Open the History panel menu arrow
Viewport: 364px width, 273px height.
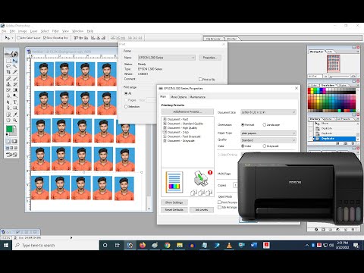coord(358,119)
